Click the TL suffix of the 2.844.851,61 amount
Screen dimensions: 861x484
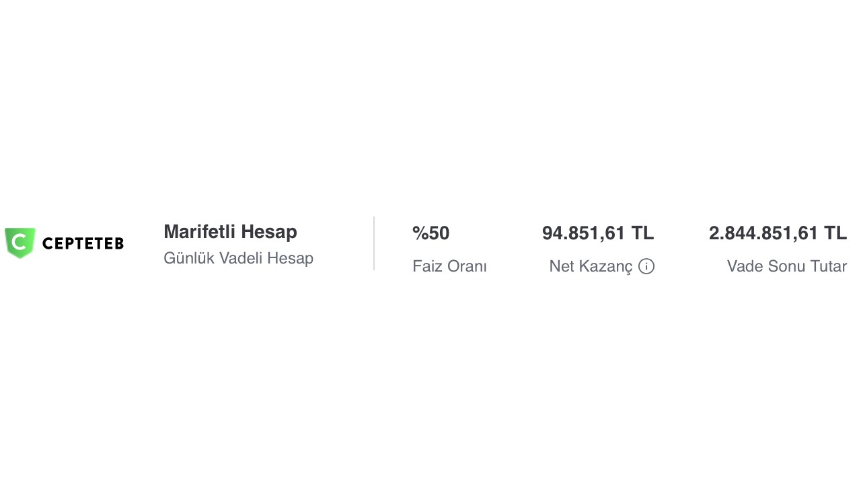coord(835,233)
